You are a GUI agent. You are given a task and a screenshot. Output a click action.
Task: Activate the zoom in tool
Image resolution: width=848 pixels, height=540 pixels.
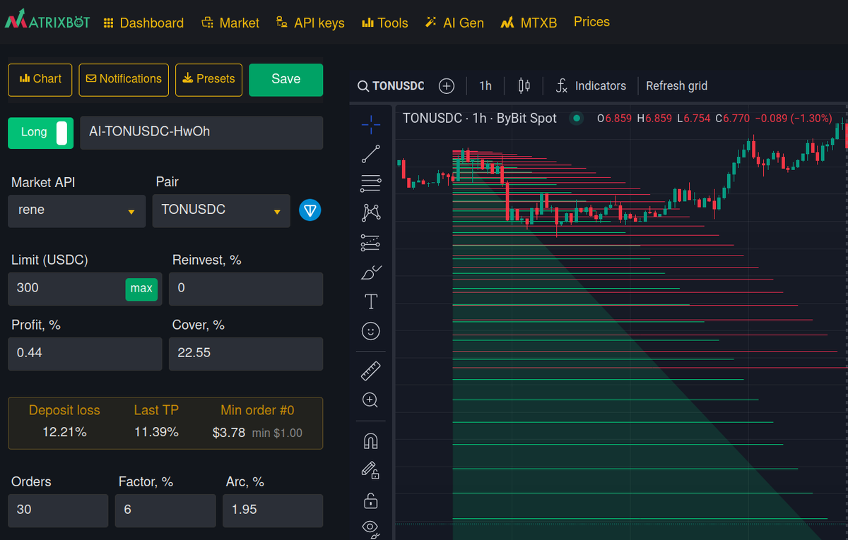coord(370,400)
